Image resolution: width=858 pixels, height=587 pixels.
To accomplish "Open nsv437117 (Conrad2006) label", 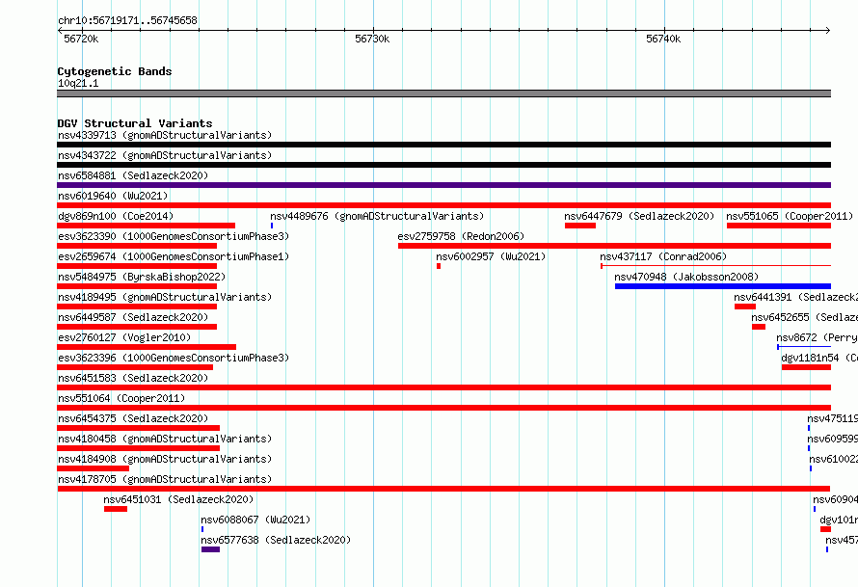I will pyautogui.click(x=663, y=256).
